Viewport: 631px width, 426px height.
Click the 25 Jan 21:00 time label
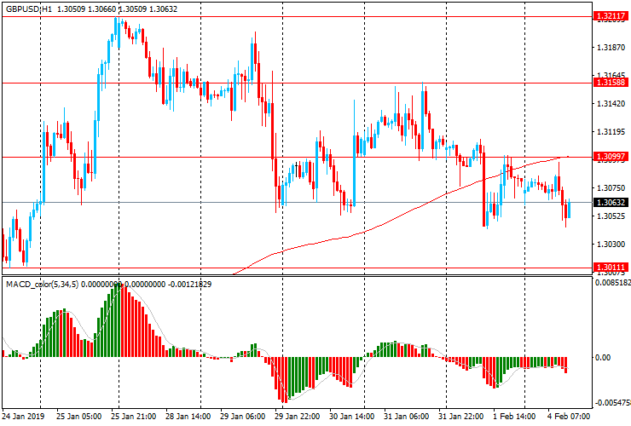coord(134,416)
